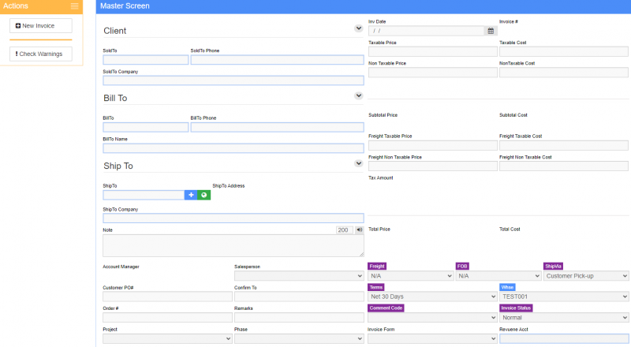
Task: Focus the SoldTo Phone field
Action: [x=278, y=60]
